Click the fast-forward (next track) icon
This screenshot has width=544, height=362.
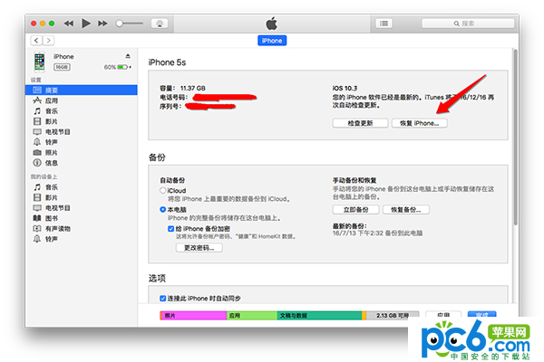coord(102,22)
